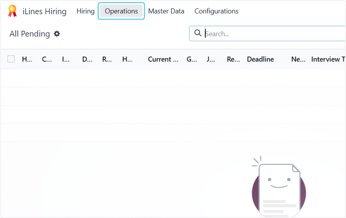Sort by the Current column header
The width and height of the screenshot is (346, 218).
tap(163, 59)
